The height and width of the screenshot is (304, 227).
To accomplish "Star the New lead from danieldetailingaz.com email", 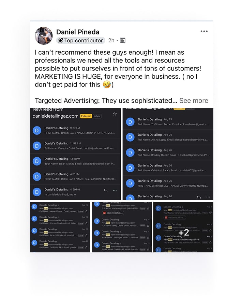I will coord(115,114).
